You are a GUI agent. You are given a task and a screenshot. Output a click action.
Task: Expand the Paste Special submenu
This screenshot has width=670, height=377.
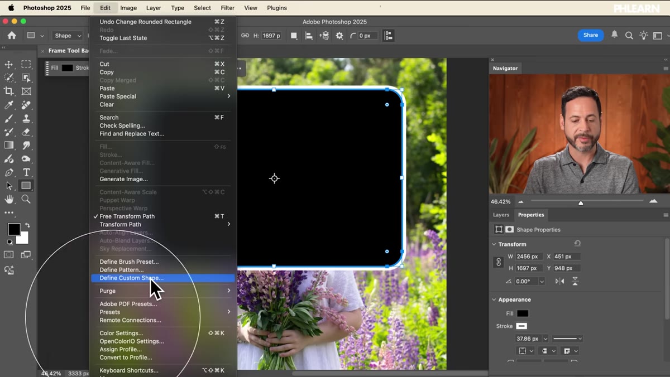(x=162, y=96)
